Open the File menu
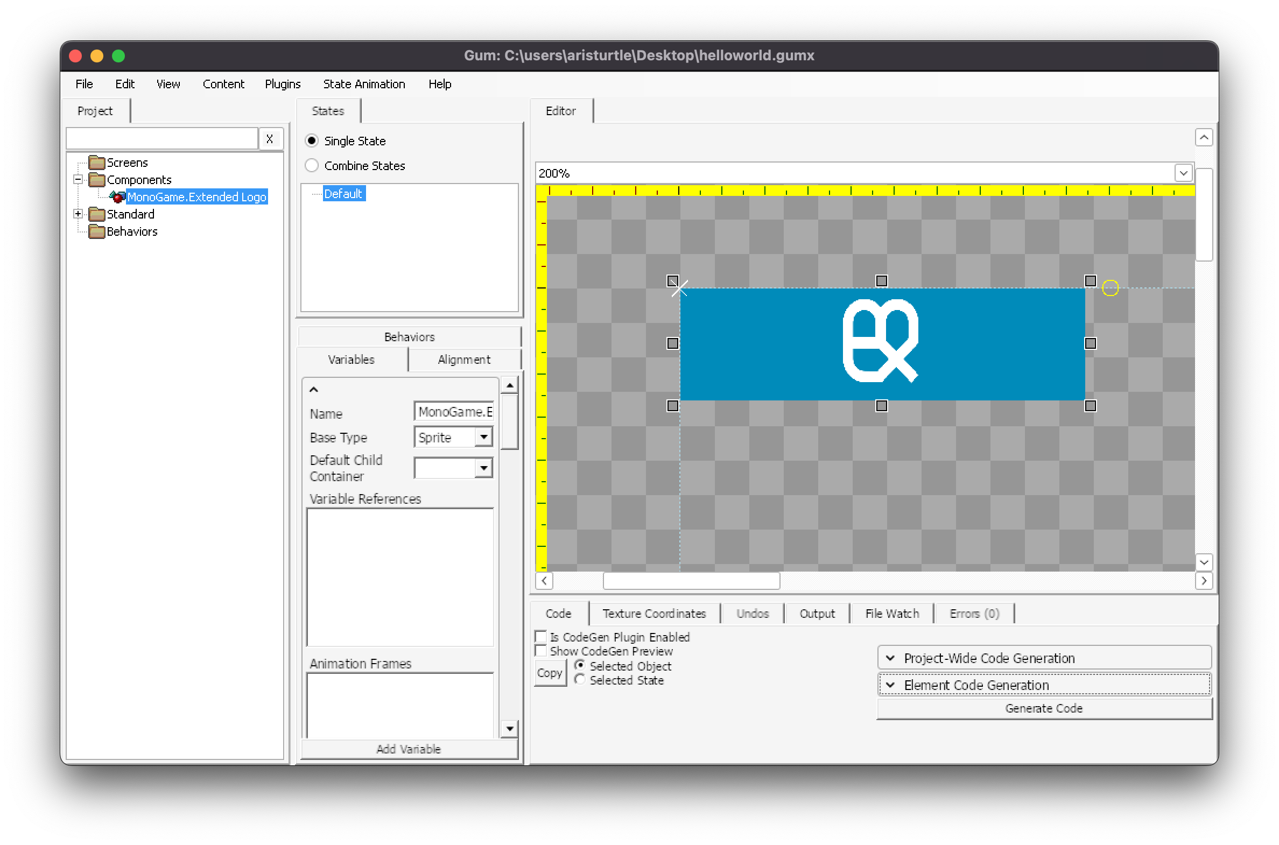This screenshot has height=845, width=1279. (84, 84)
